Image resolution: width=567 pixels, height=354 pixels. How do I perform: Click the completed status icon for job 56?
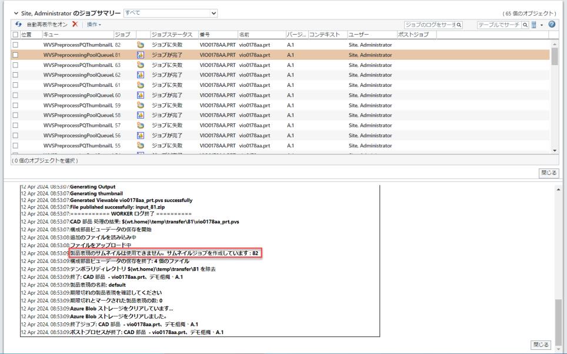pos(141,136)
